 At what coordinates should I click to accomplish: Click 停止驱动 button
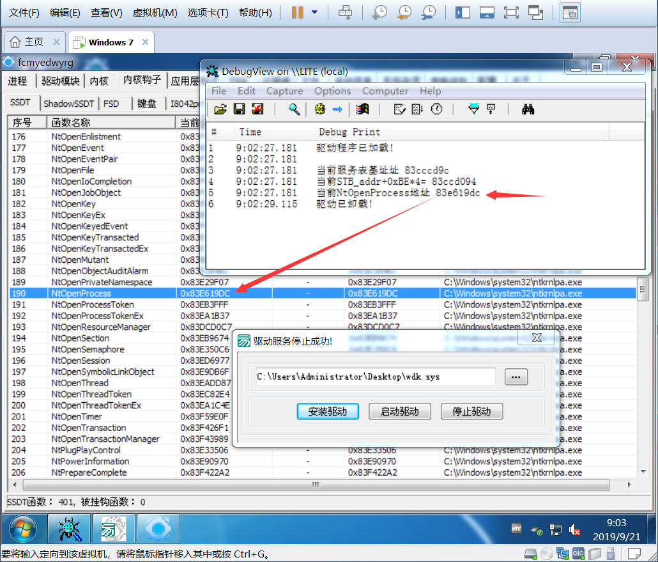pyautogui.click(x=471, y=411)
